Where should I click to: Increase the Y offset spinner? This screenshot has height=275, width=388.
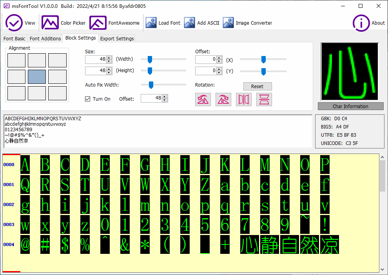219,69
